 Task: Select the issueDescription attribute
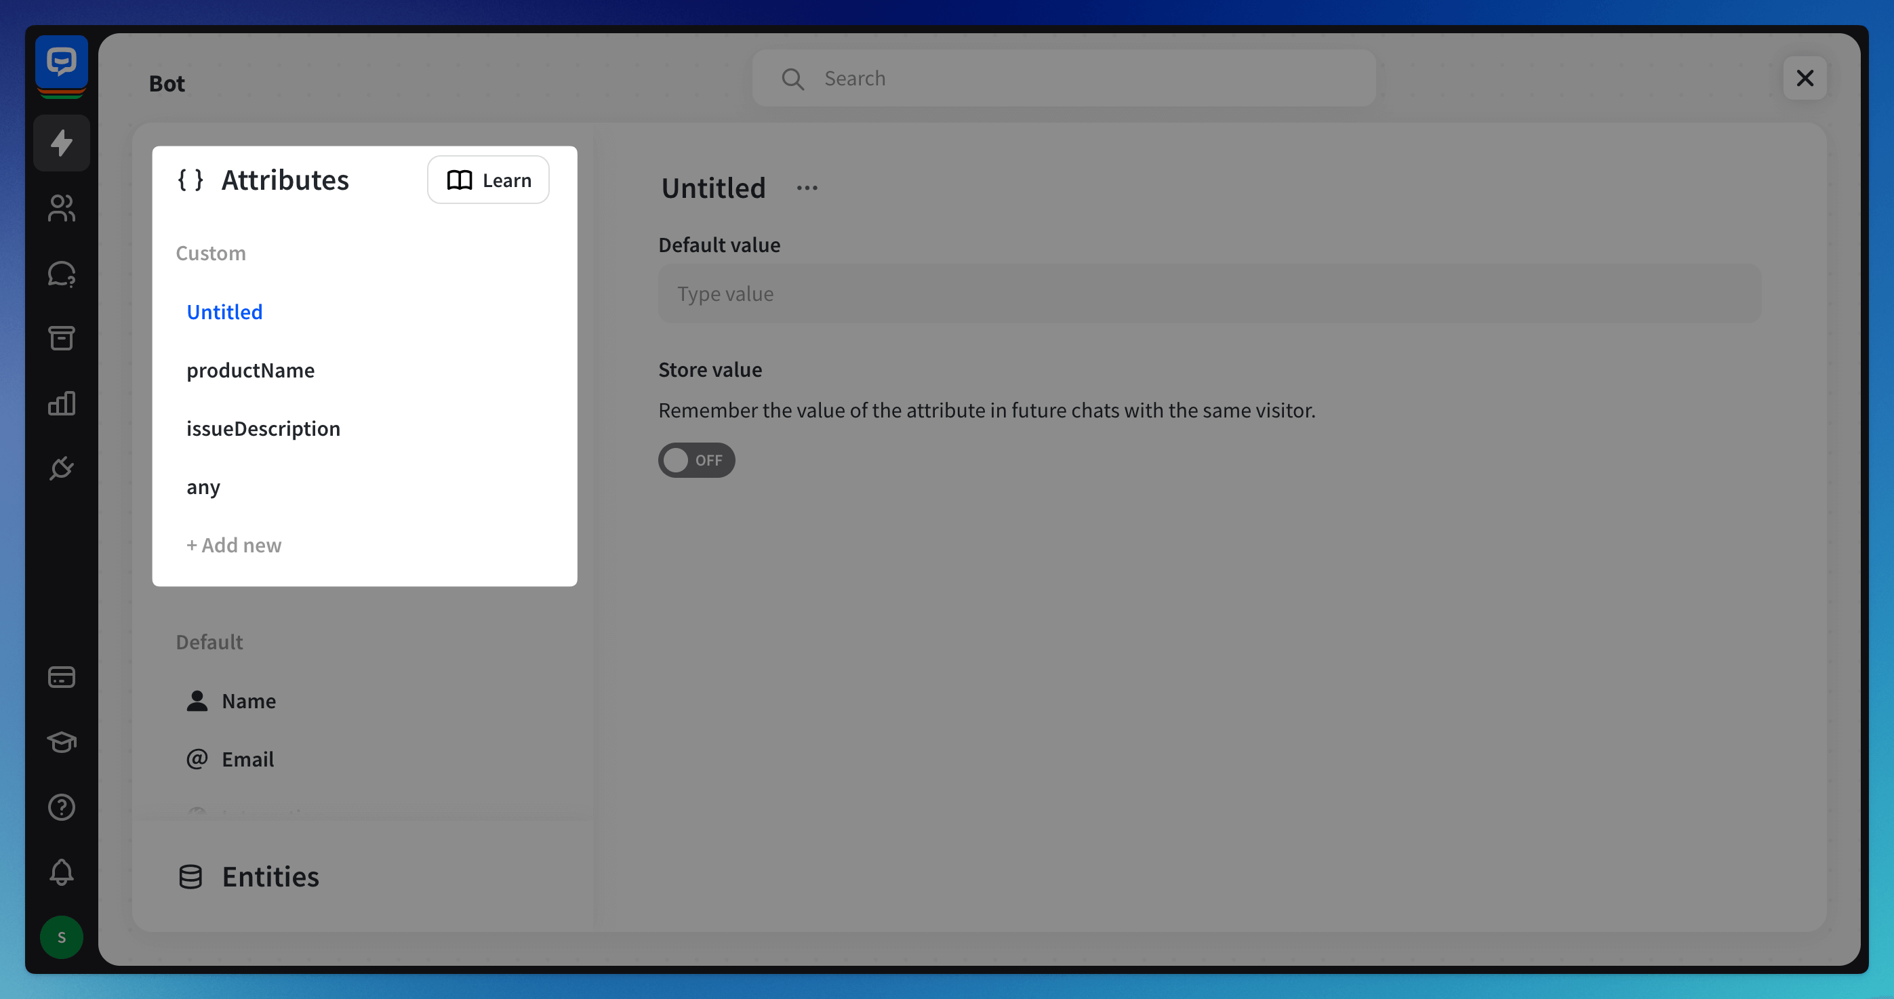tap(262, 428)
